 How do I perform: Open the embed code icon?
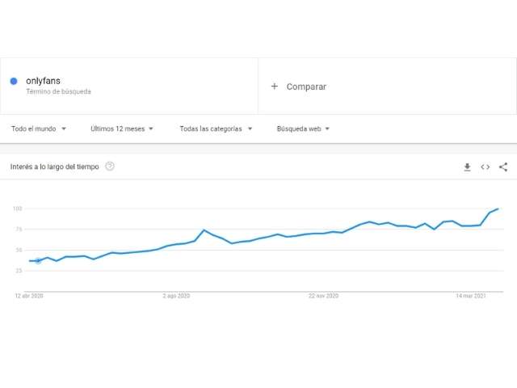click(x=485, y=167)
